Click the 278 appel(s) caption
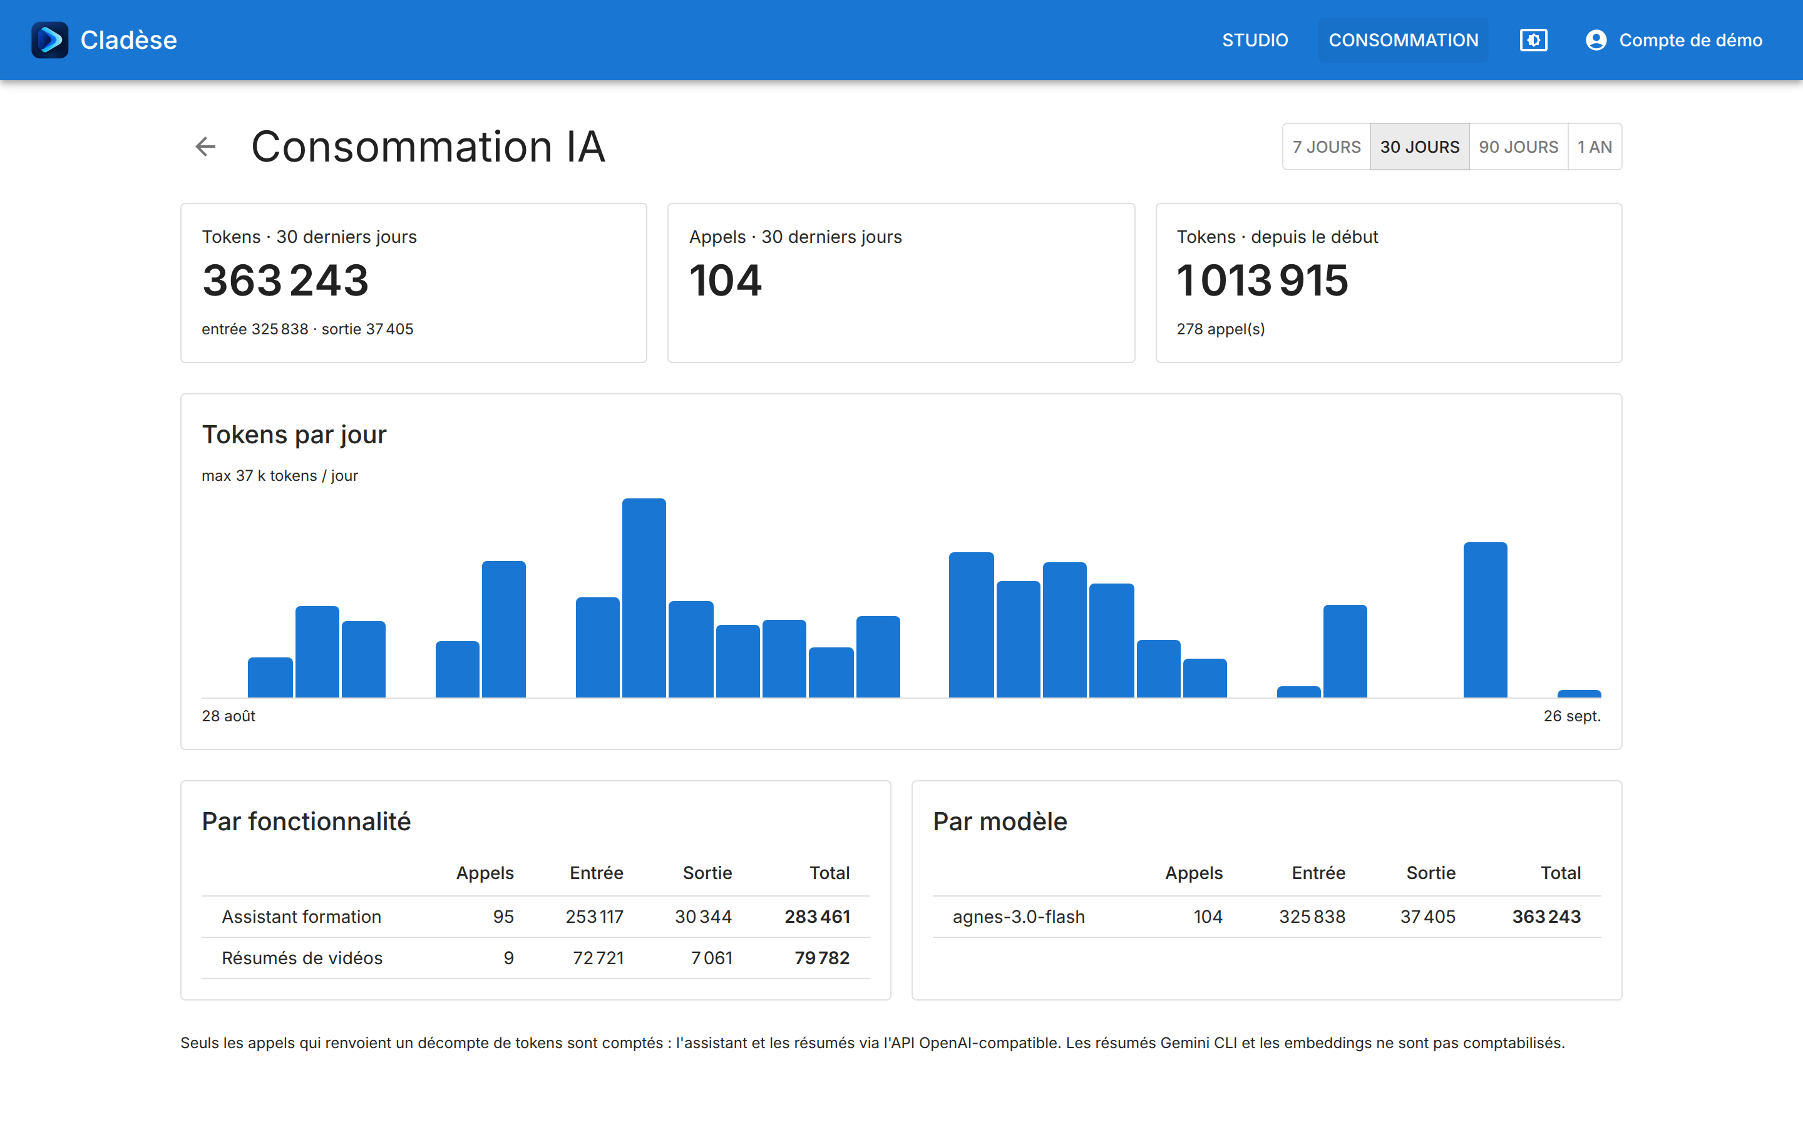Screen dimensions: 1803x1127 1220,329
